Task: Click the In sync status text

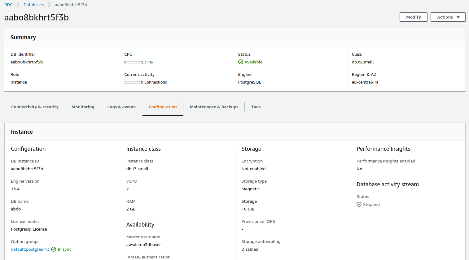Action: 64,249
